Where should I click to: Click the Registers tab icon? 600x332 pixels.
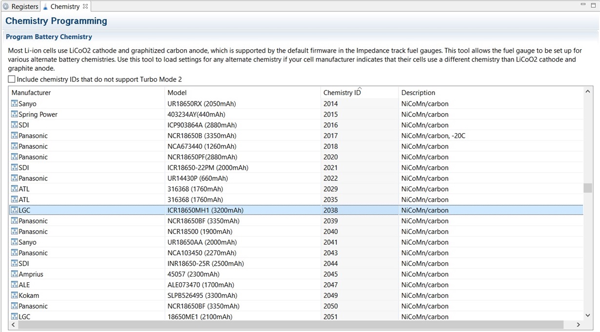click(x=6, y=6)
